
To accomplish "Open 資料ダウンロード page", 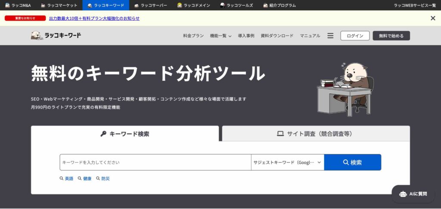I will coord(277,36).
